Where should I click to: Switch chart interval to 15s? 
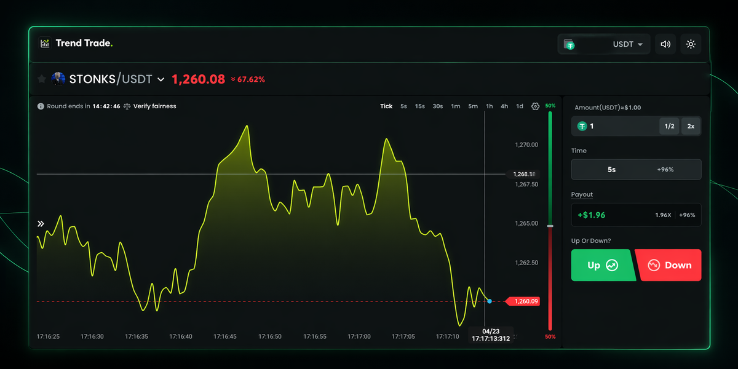pyautogui.click(x=420, y=106)
